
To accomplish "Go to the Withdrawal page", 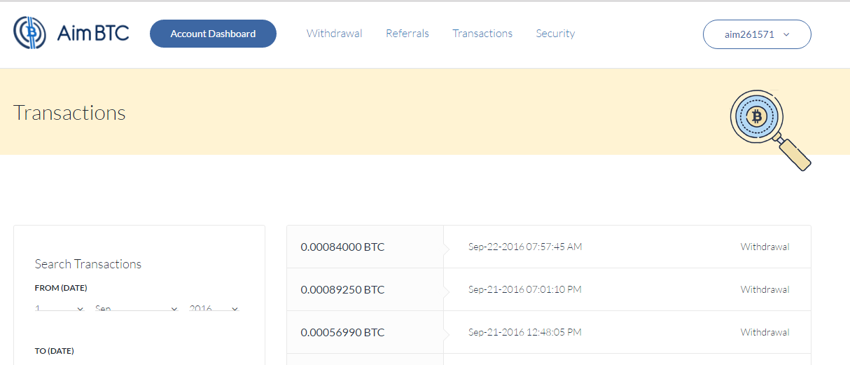I will (x=334, y=34).
